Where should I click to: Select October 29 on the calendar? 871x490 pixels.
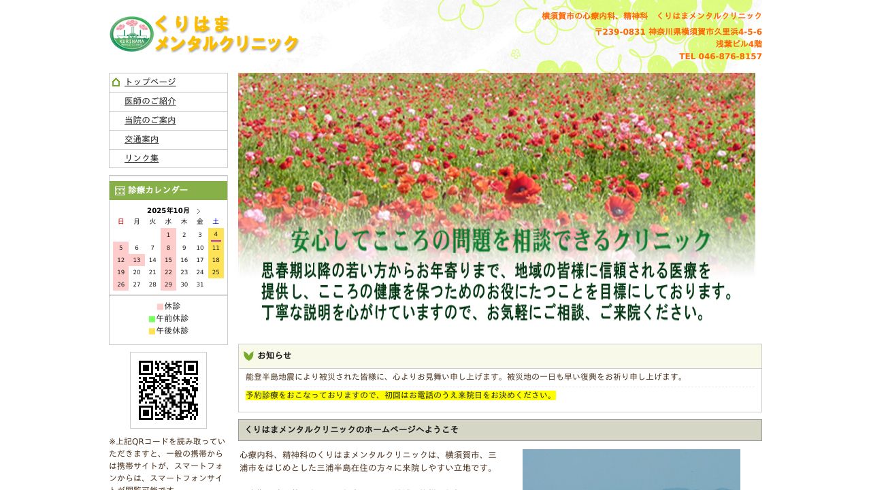168,284
